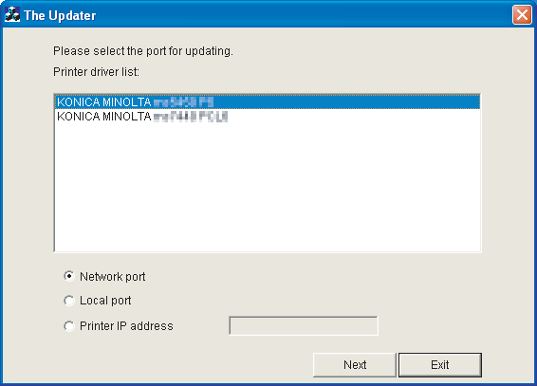Click the blurred model name of second driver

tap(191, 117)
